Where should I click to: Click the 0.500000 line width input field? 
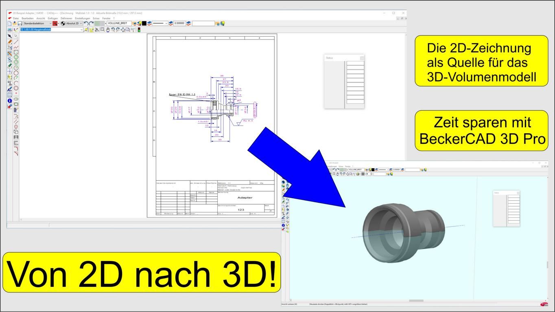[x=179, y=24]
